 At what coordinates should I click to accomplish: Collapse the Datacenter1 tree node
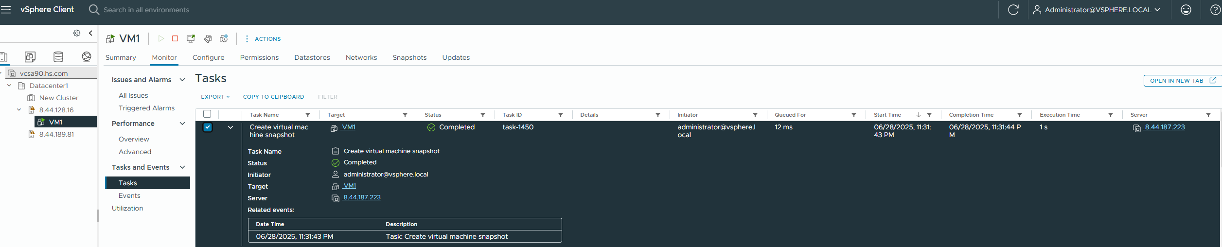pos(9,86)
